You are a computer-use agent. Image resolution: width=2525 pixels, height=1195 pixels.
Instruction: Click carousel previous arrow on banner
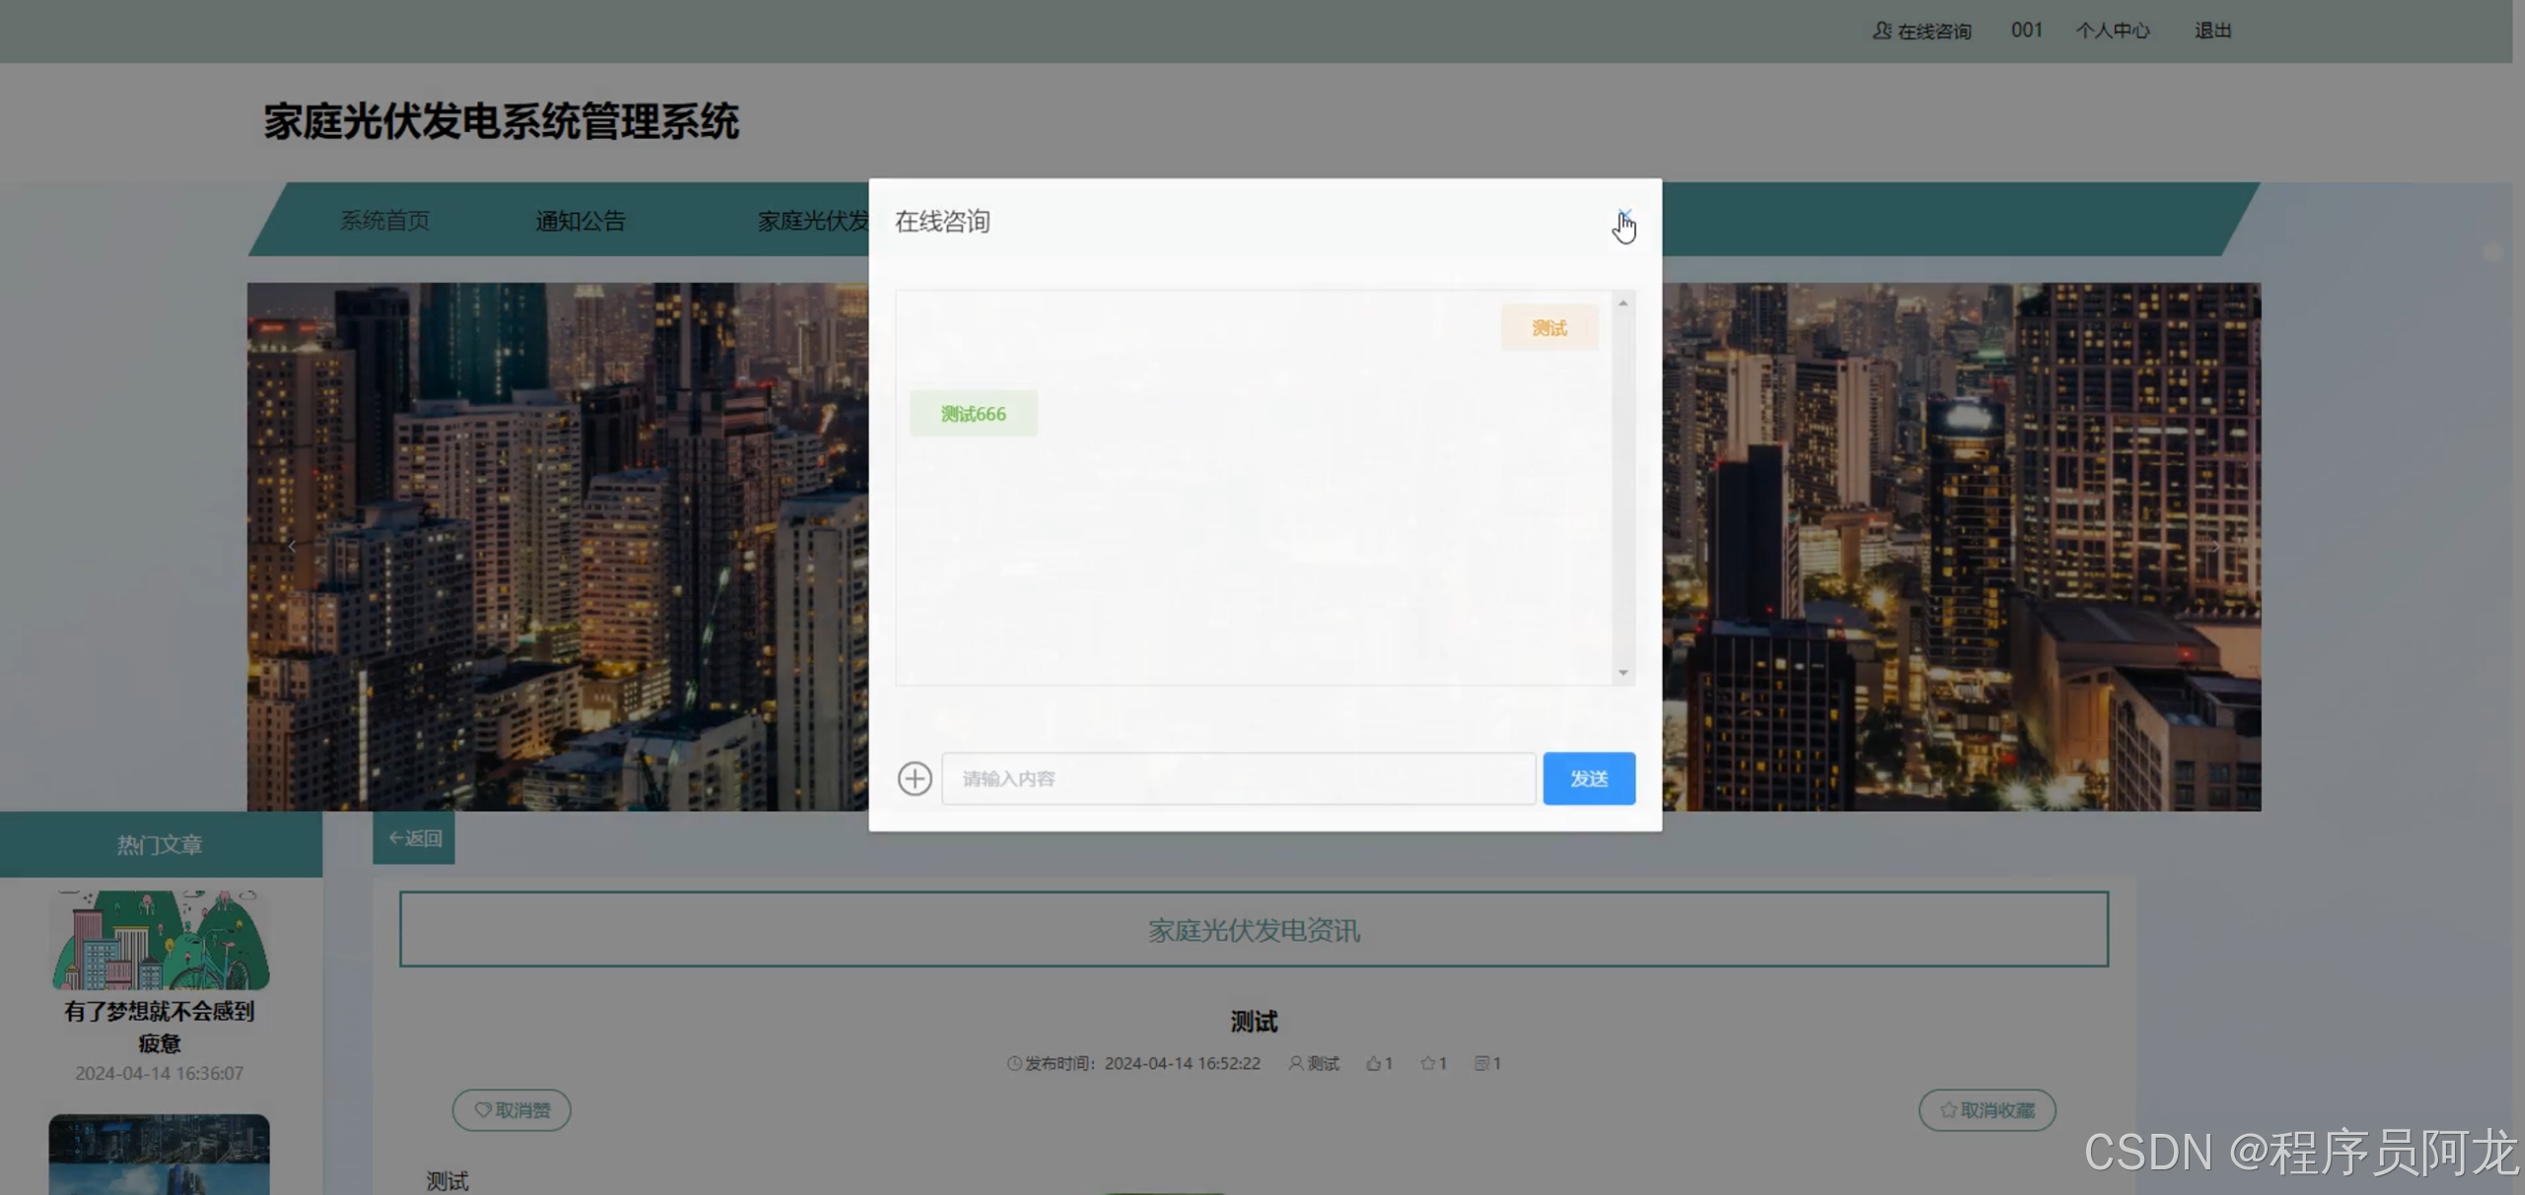tap(292, 545)
